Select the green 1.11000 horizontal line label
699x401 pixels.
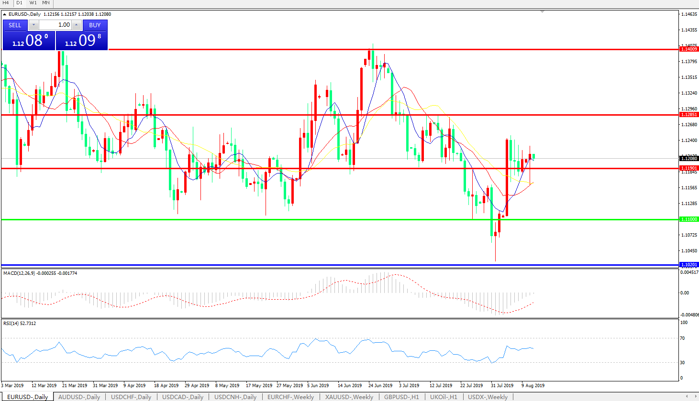(x=689, y=219)
